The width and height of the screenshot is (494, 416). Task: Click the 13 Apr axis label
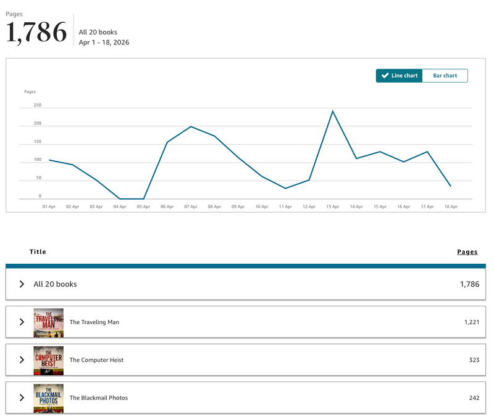tap(333, 206)
